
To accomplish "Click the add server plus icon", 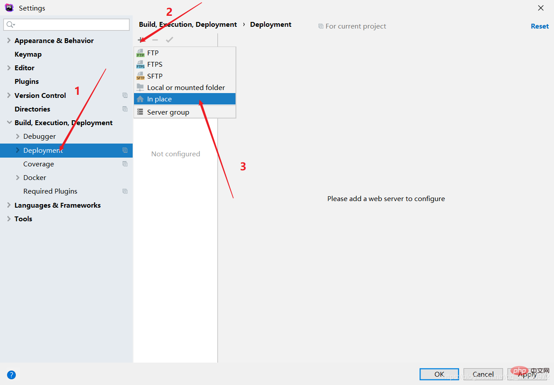I will (x=141, y=40).
